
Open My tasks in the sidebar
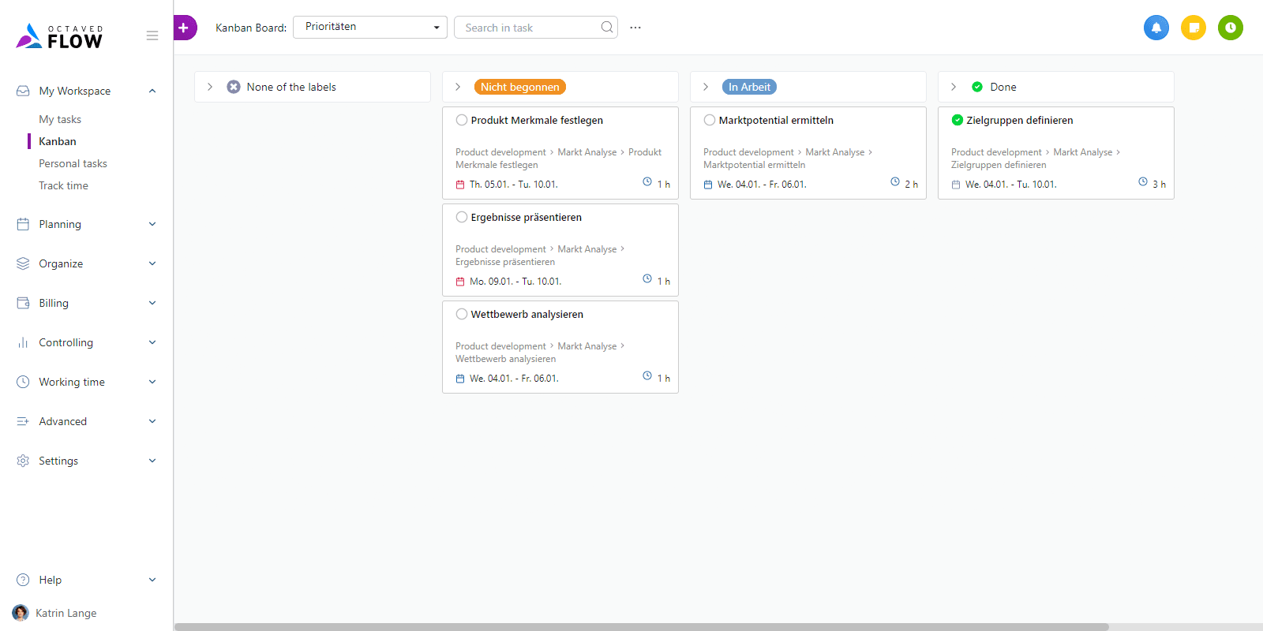[x=60, y=119]
